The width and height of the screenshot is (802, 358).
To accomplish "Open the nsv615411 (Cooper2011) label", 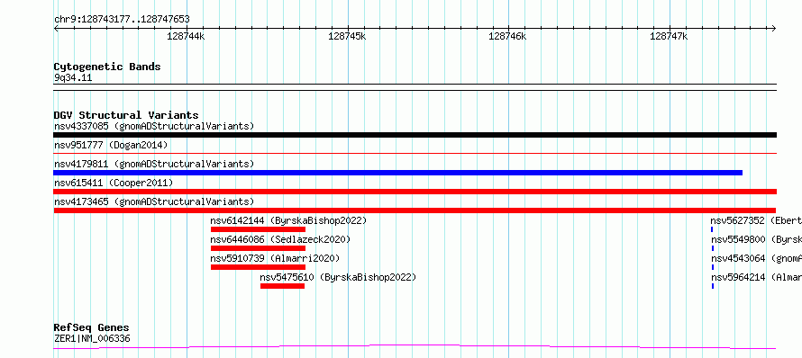I will [114, 183].
